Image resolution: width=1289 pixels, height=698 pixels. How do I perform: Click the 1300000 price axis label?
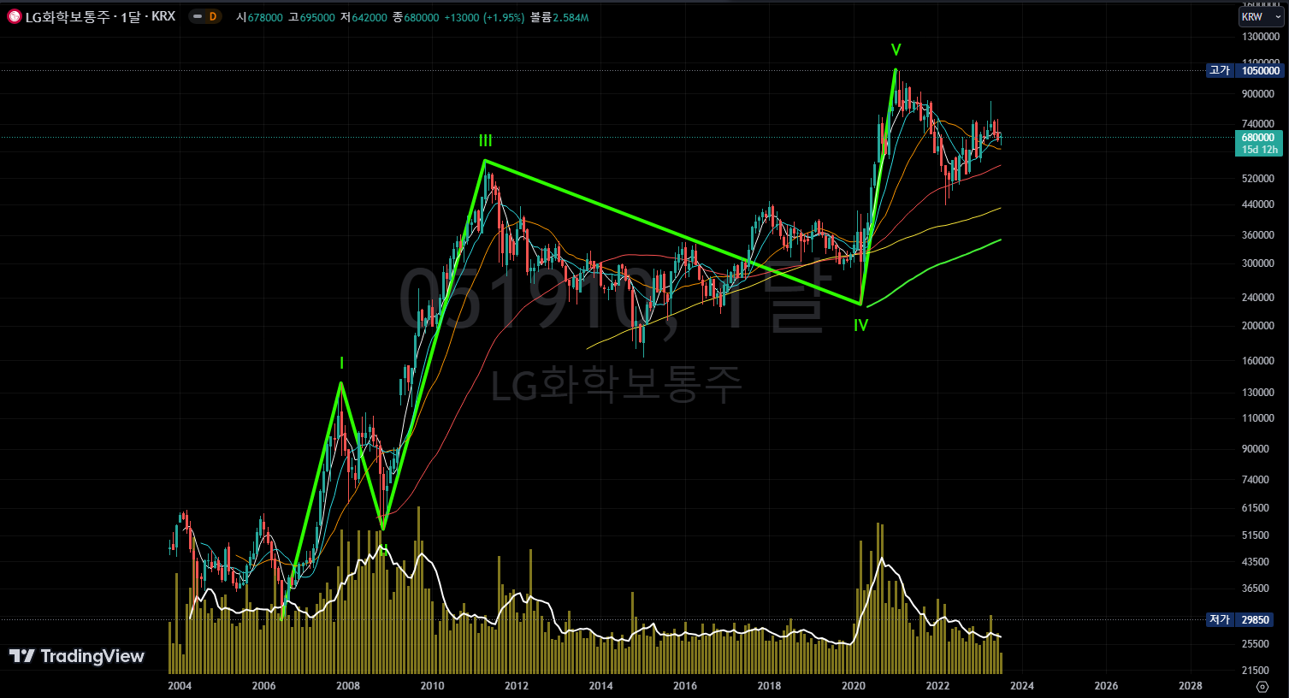1260,37
